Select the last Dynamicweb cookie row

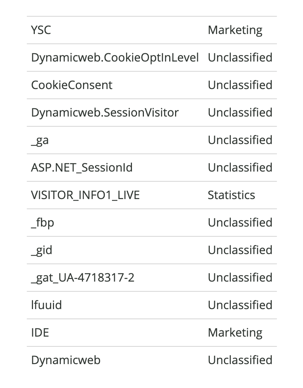[x=151, y=360]
